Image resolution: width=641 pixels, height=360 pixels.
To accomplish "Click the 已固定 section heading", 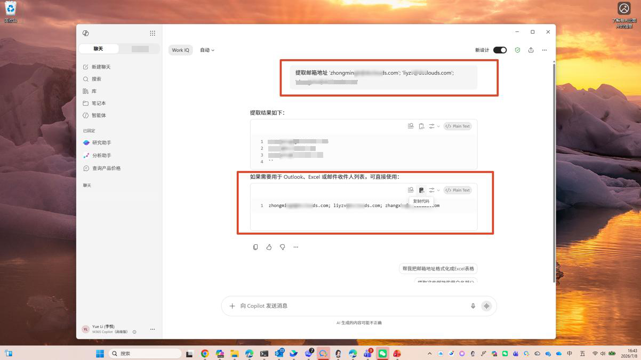I will point(89,131).
